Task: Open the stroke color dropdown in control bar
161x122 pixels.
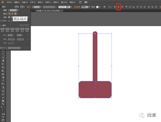Action: point(24,7)
